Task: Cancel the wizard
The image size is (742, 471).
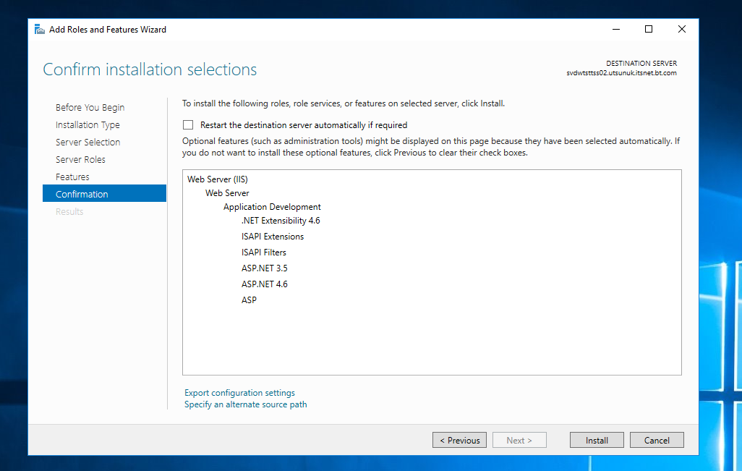Action: click(657, 440)
